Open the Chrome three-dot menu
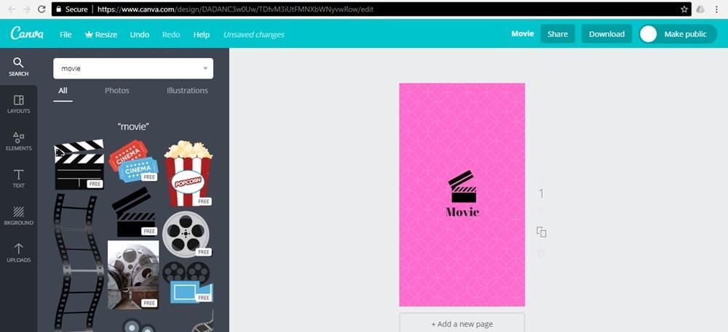728x332 pixels. pos(716,9)
